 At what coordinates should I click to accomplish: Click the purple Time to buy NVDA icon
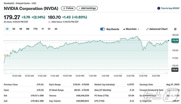pyautogui.click(x=159, y=8)
